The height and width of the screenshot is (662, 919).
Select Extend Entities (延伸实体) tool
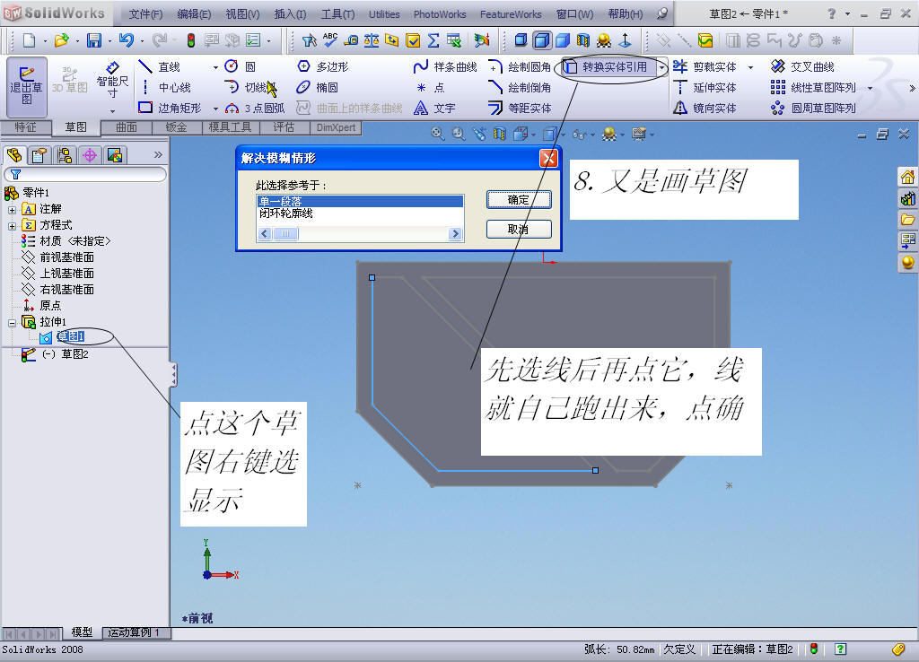[705, 87]
